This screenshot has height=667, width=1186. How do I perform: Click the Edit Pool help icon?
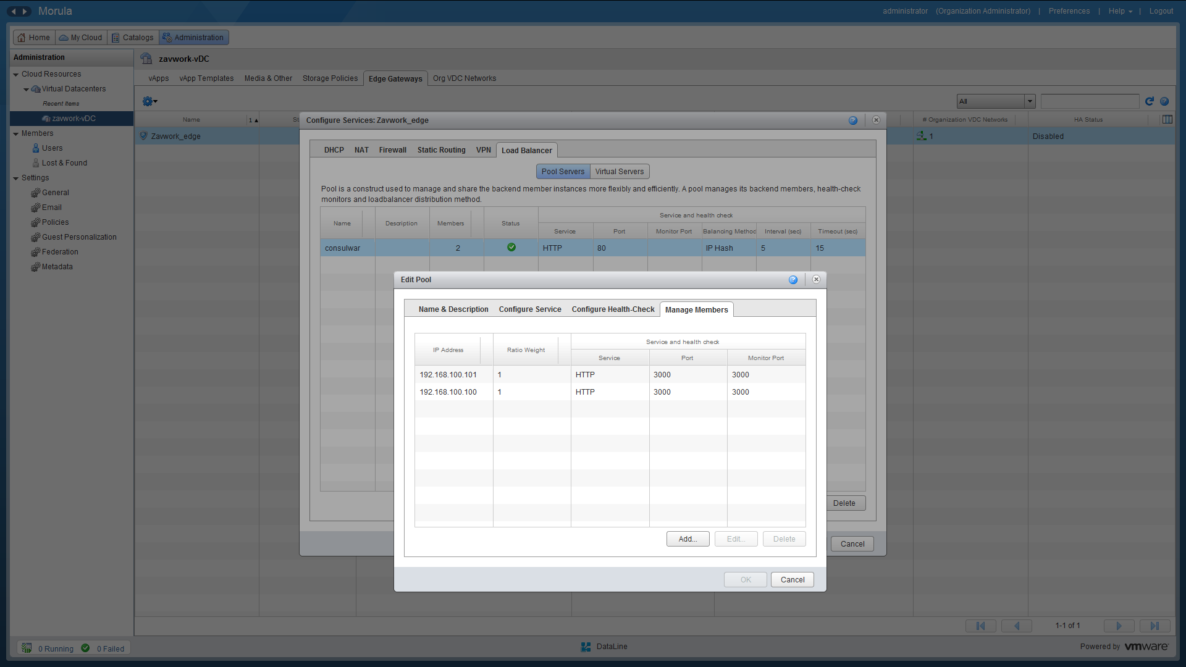click(x=793, y=280)
